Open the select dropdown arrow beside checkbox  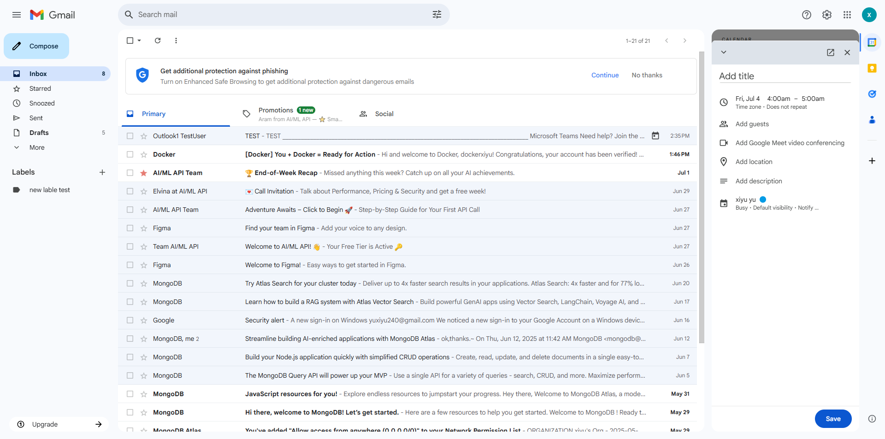tap(139, 41)
